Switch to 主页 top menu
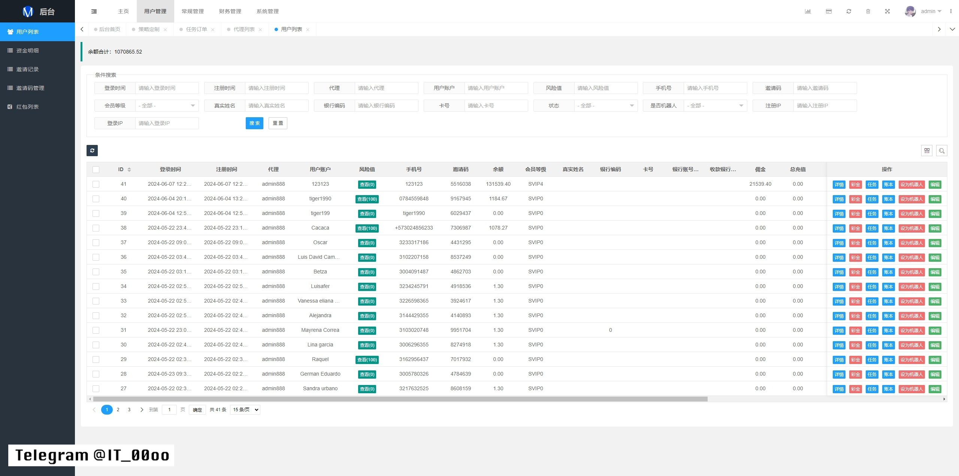This screenshot has width=959, height=476. 123,11
